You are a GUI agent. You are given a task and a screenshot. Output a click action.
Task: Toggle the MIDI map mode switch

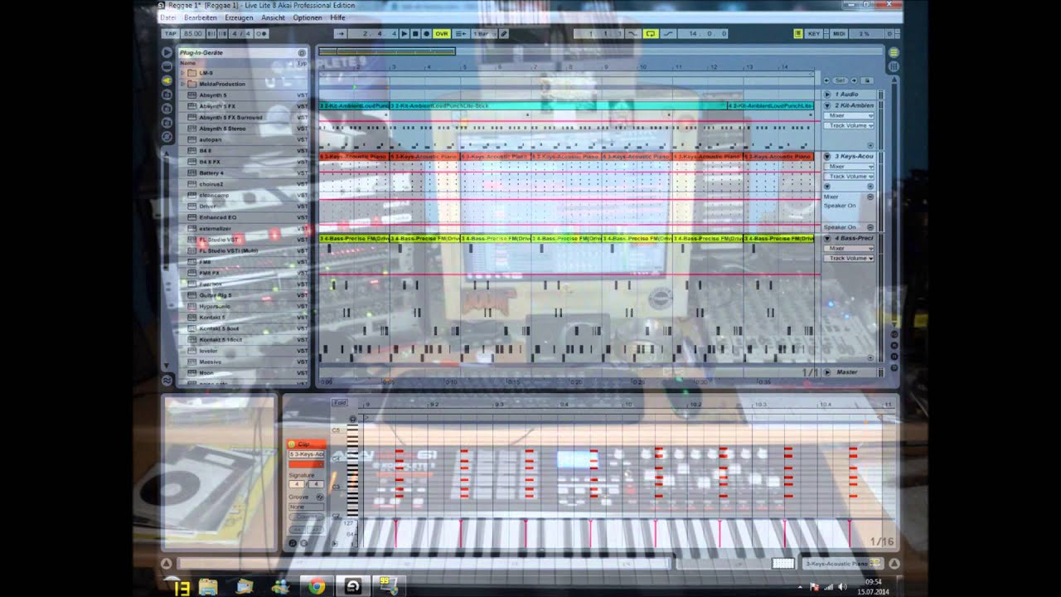(839, 34)
